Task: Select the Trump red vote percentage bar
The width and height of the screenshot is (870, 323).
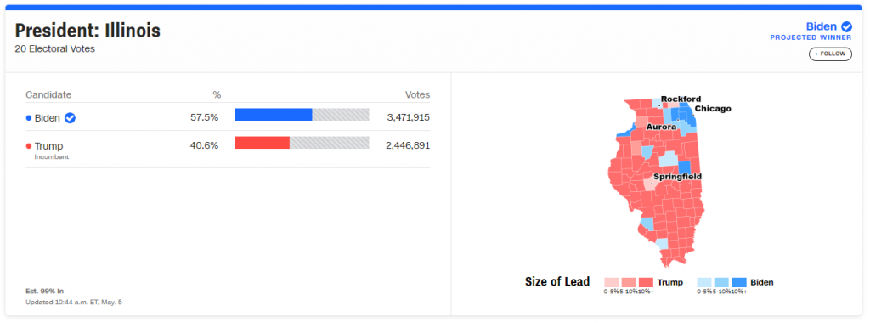Action: [263, 143]
